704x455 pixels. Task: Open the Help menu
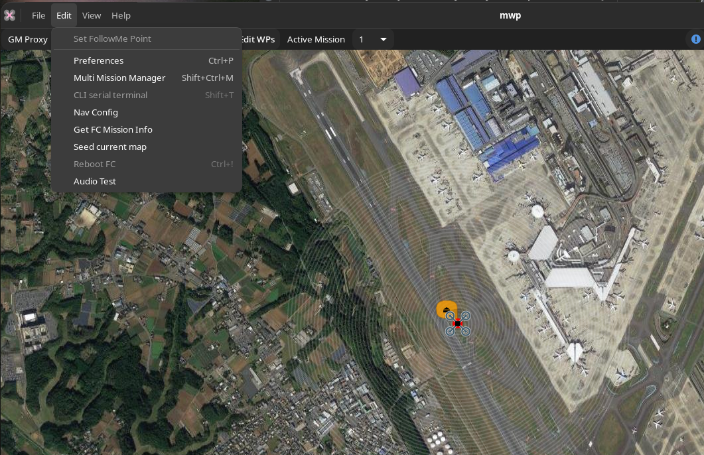[121, 16]
